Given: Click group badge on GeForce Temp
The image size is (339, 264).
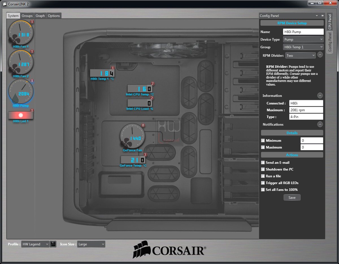Looking at the screenshot, I should tap(145, 155).
